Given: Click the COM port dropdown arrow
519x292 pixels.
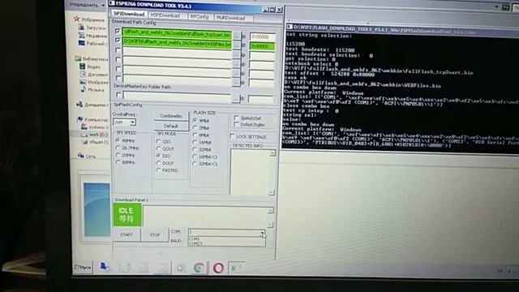Looking at the screenshot, I should point(262,233).
